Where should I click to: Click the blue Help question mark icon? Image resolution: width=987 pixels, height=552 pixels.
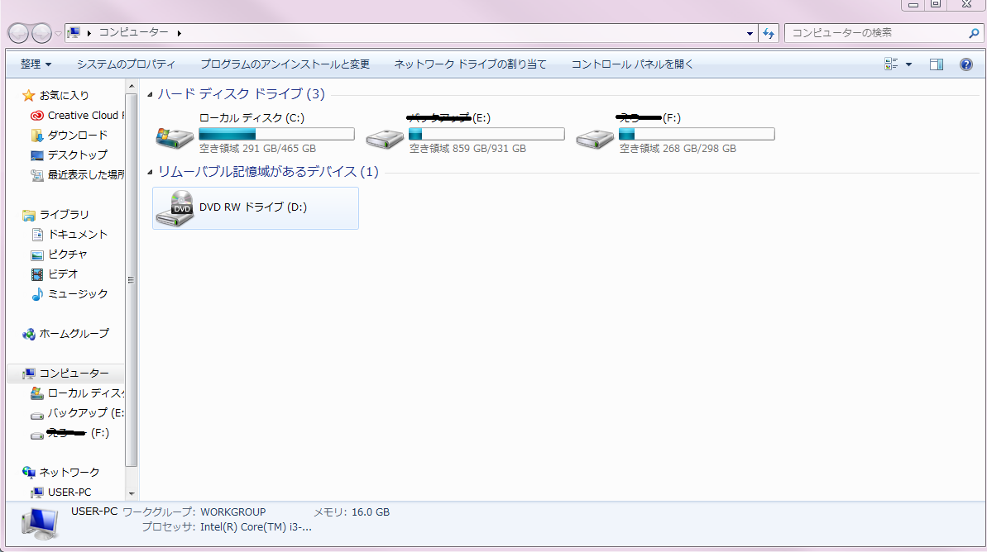coord(966,64)
